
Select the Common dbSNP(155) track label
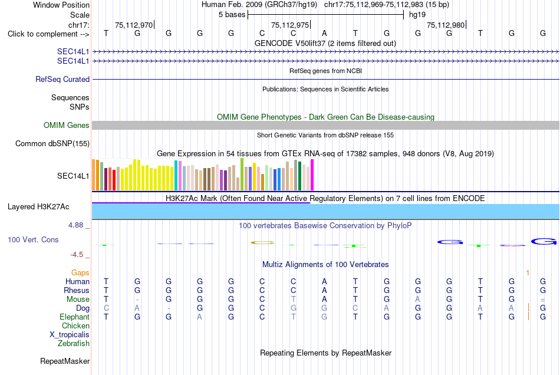[52, 143]
